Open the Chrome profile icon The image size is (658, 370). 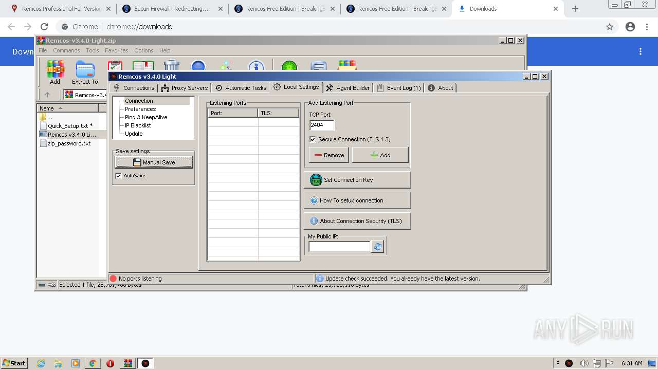(630, 27)
